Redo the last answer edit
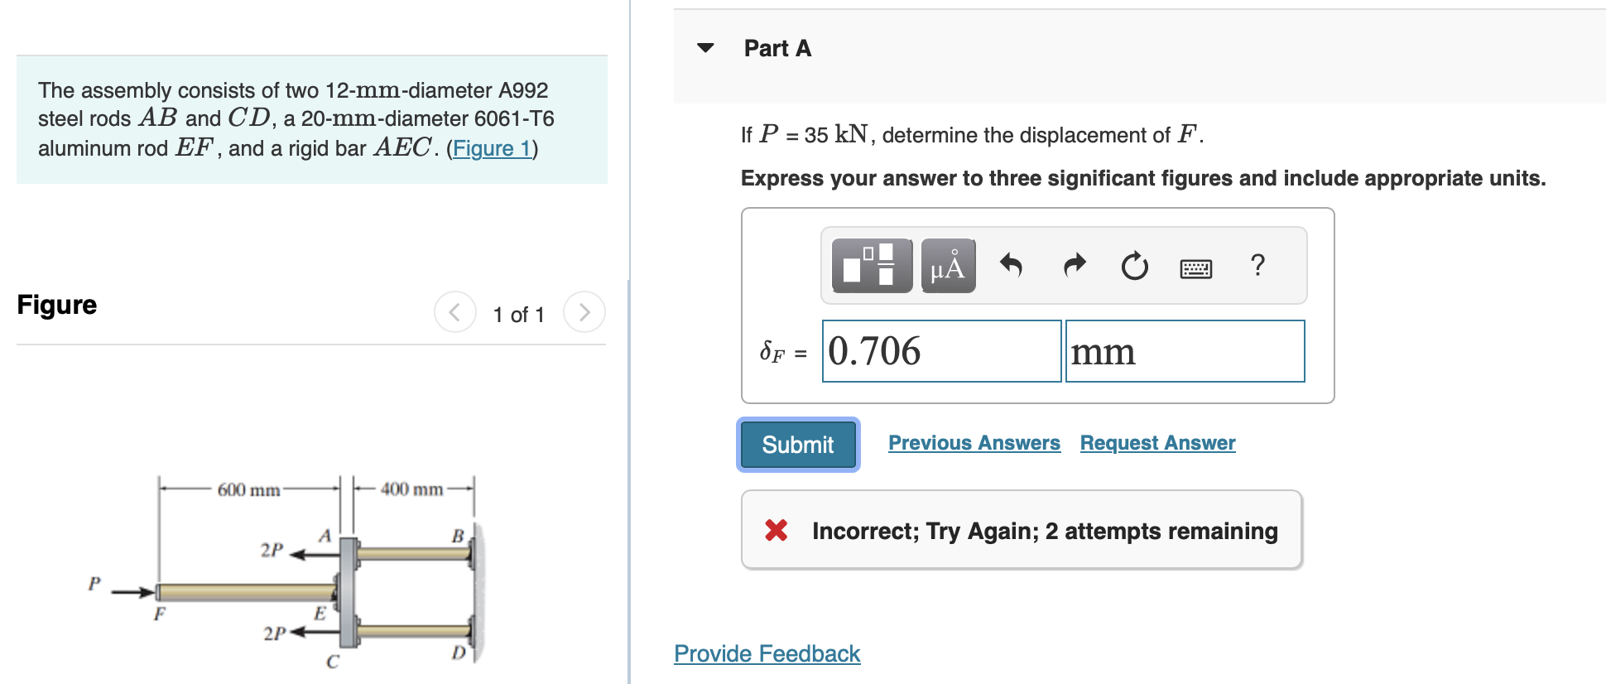The width and height of the screenshot is (1606, 684). point(1072,265)
